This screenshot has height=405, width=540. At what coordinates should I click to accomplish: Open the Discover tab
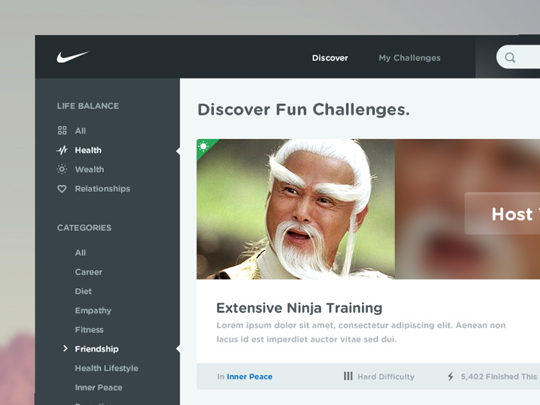330,58
